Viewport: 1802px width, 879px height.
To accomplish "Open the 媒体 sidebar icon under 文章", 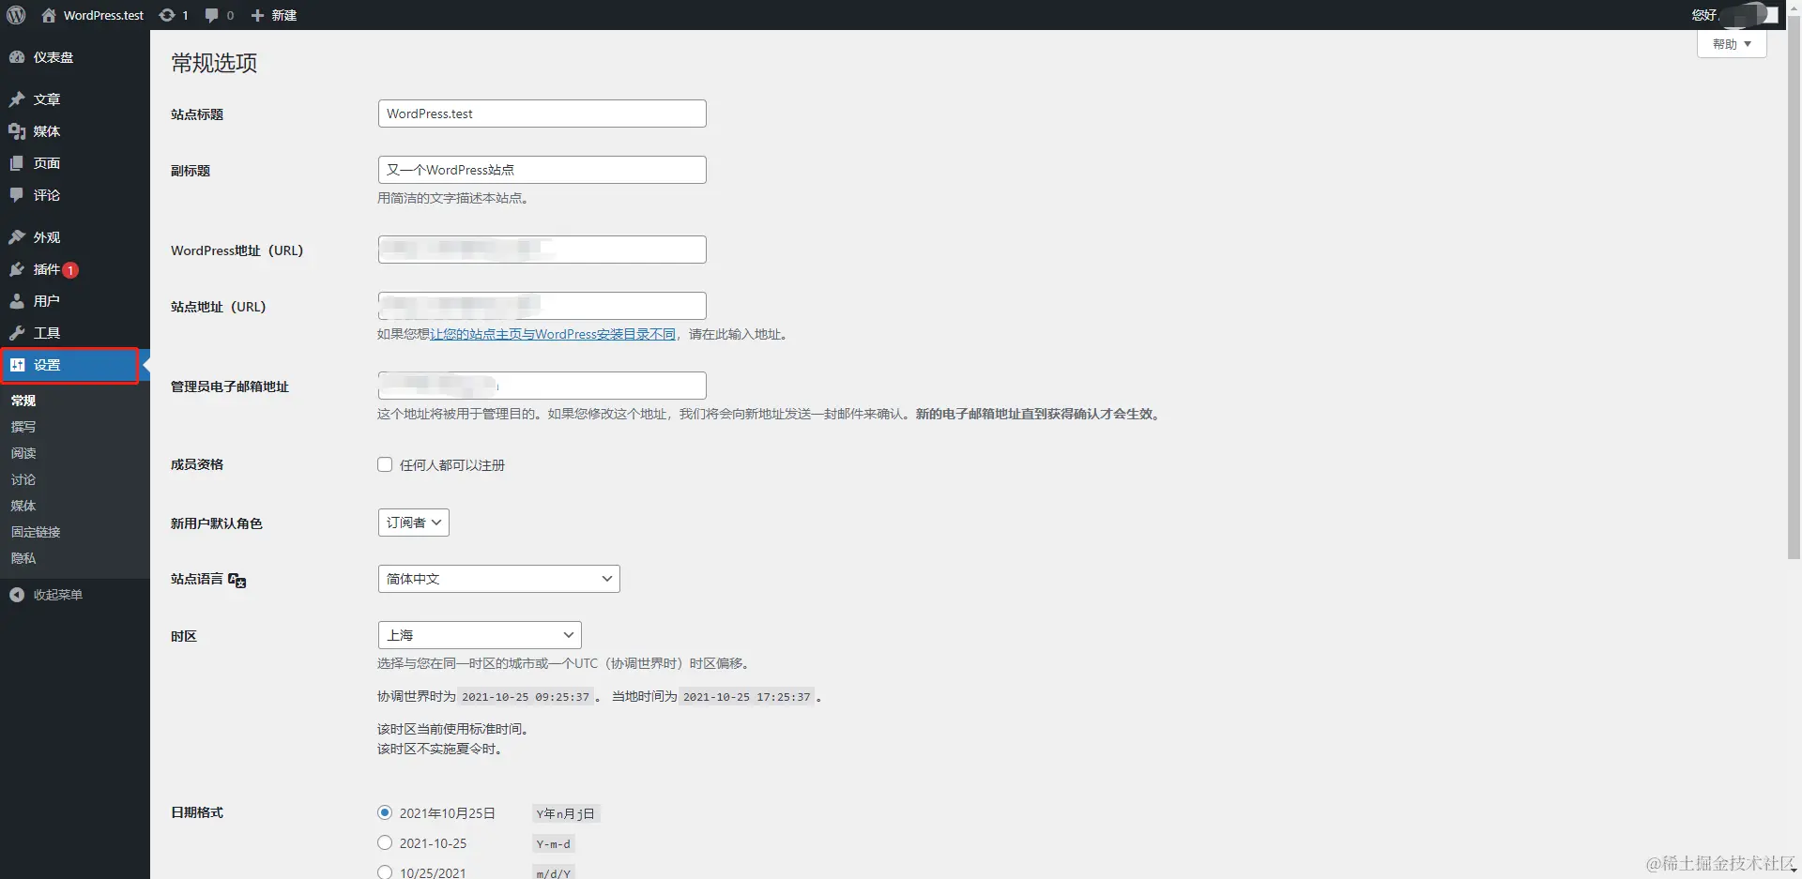I will 17,131.
